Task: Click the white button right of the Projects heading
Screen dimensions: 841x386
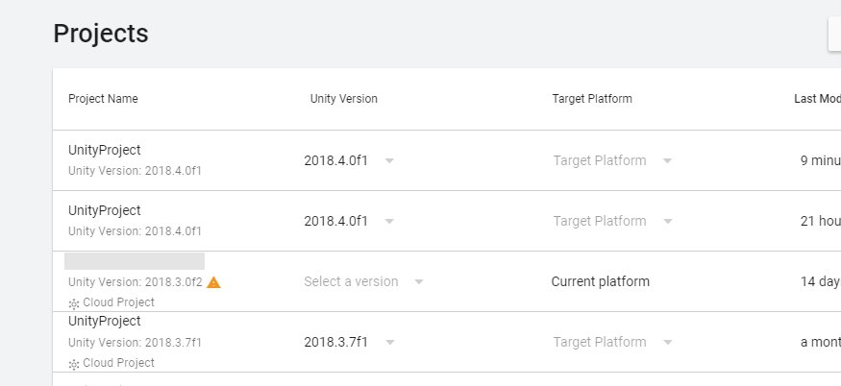Action: tap(834, 34)
